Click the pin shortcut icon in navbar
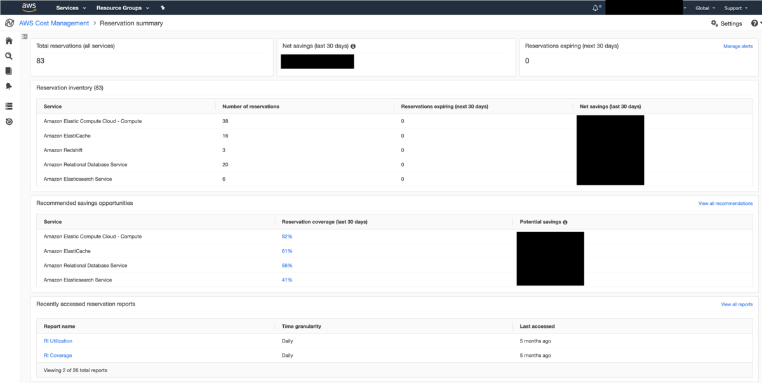The width and height of the screenshot is (762, 383). tap(163, 8)
